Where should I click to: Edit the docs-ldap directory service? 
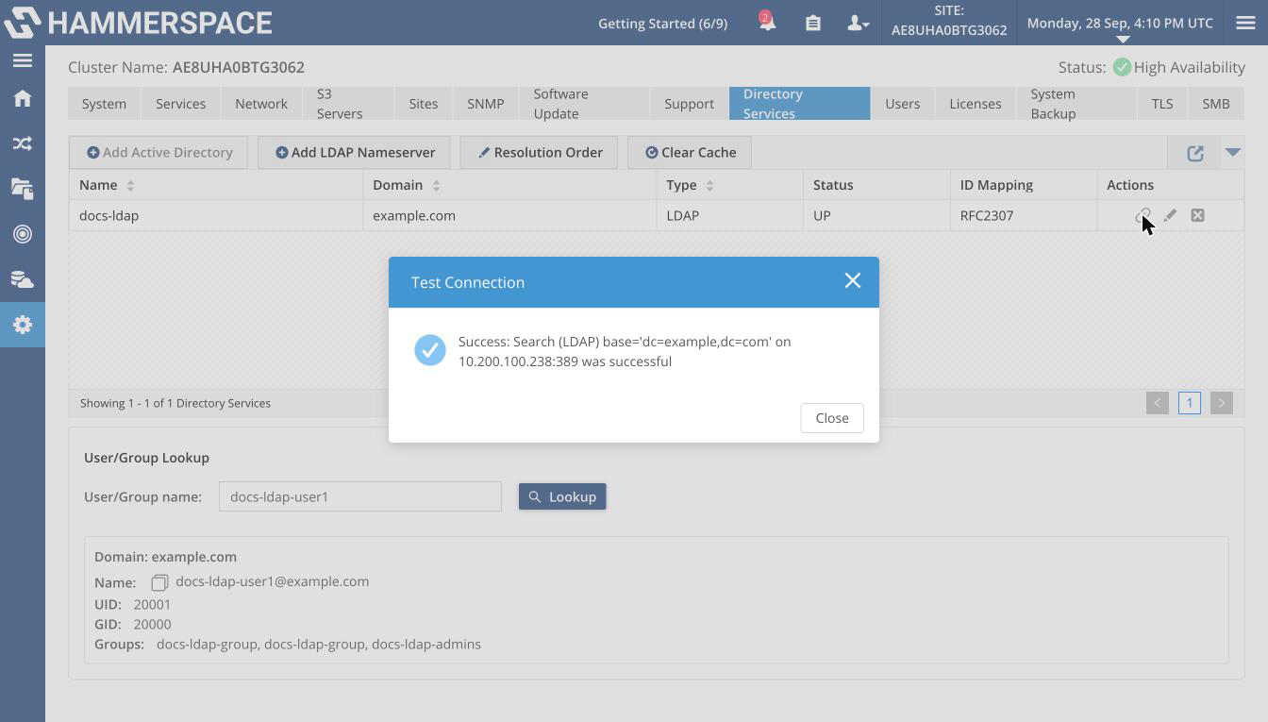[x=1170, y=215]
